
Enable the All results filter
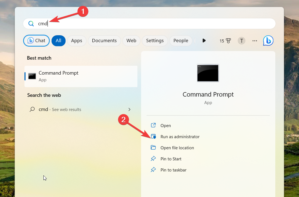[x=58, y=41]
